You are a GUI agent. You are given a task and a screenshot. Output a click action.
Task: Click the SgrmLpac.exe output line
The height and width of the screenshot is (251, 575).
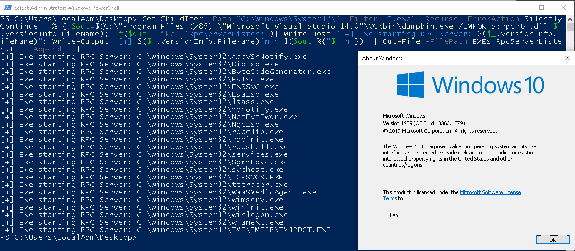point(144,162)
